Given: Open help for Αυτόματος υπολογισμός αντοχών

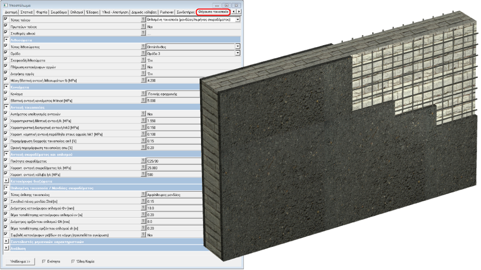Looking at the screenshot, I should (143, 114).
